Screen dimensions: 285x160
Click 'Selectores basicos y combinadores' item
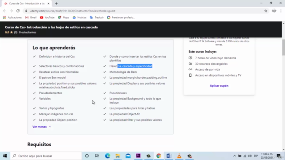click(61, 66)
